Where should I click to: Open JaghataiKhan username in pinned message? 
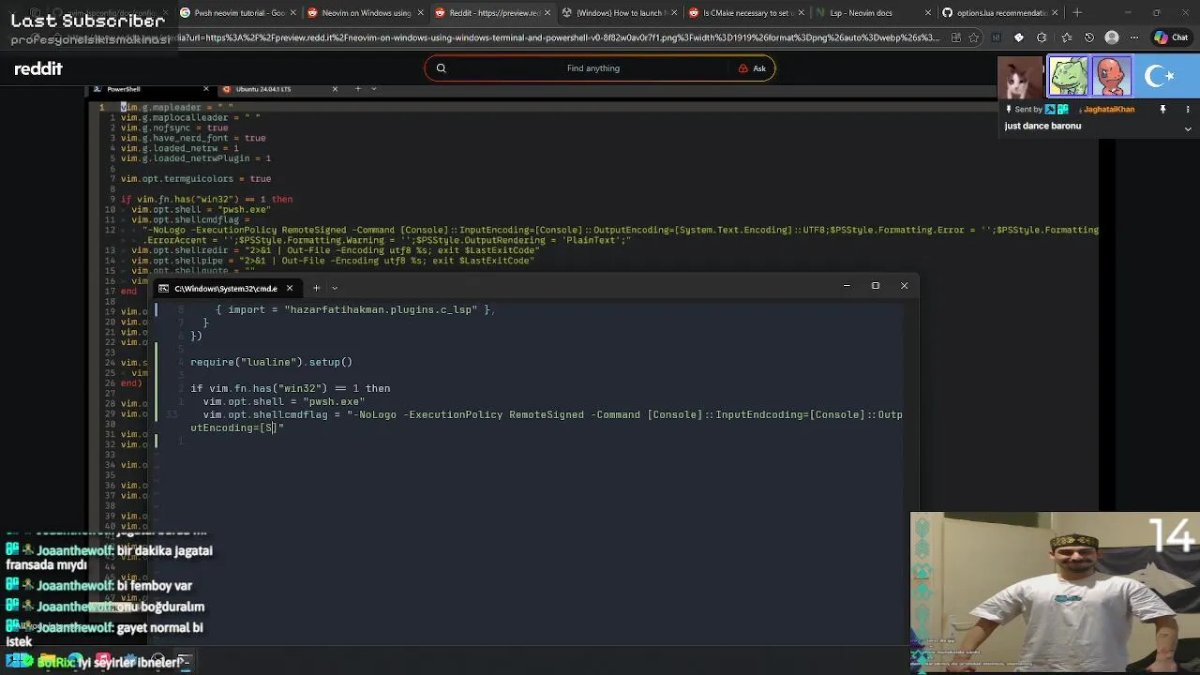point(1109,110)
